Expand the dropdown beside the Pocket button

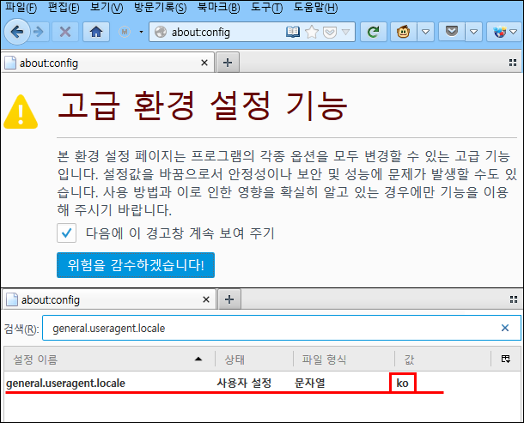474,32
